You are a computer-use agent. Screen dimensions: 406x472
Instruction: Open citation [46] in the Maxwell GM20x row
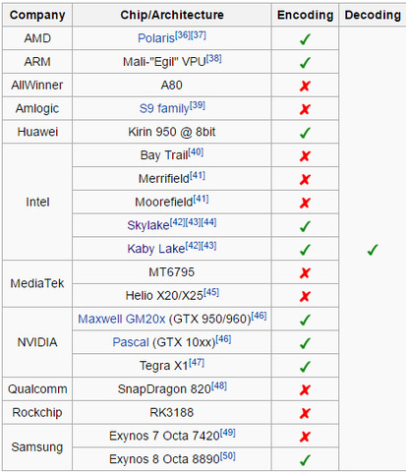point(259,316)
